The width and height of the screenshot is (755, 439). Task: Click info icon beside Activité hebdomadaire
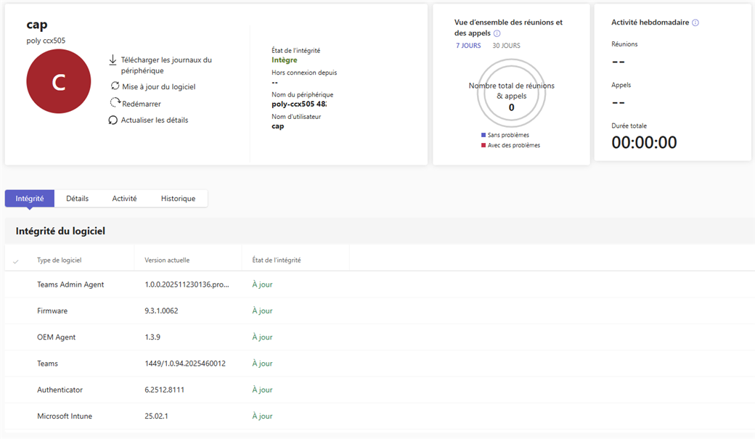695,22
